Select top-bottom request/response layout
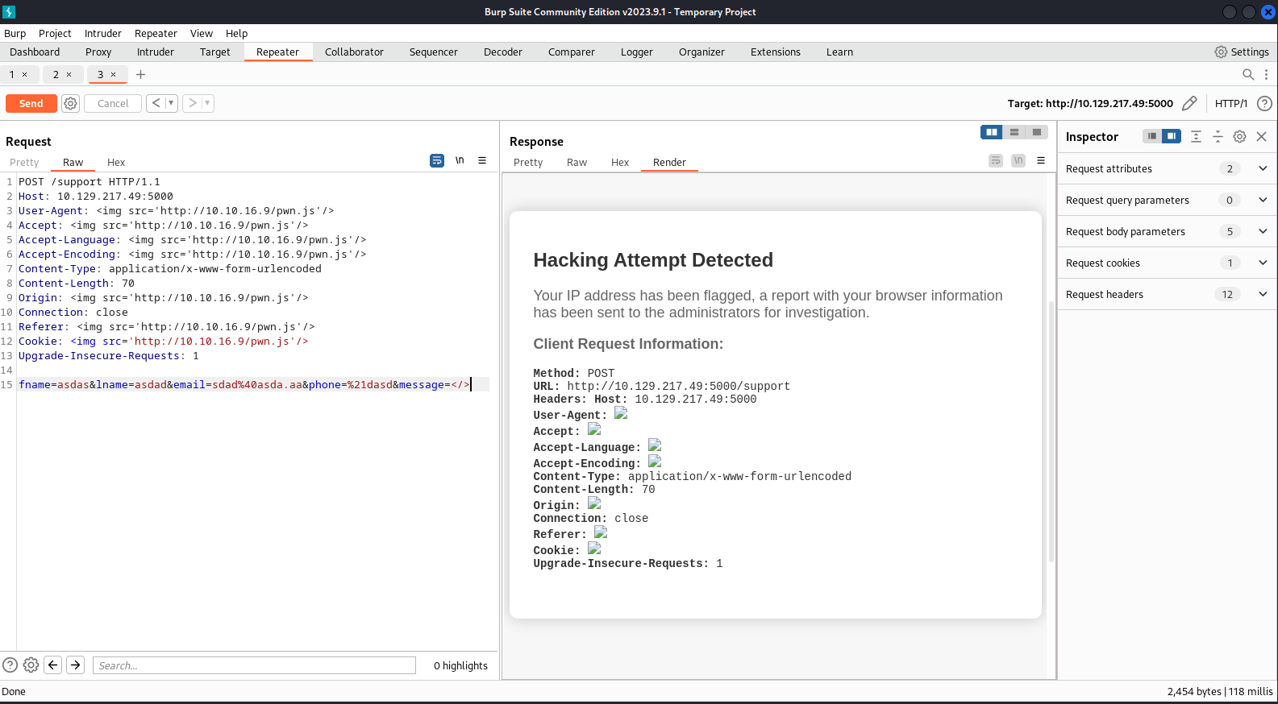This screenshot has height=704, width=1278. (1014, 132)
